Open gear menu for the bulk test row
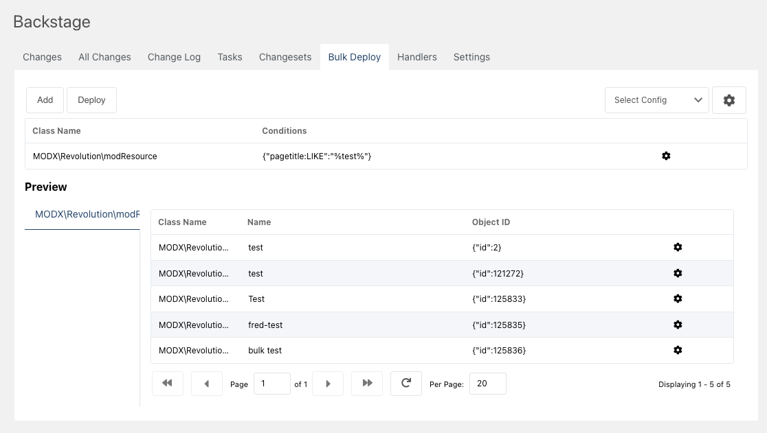This screenshot has width=767, height=433. coord(678,350)
